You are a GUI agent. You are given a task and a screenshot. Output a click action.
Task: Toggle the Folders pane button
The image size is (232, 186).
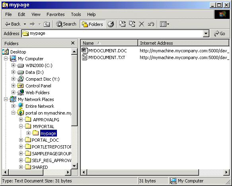(92, 24)
